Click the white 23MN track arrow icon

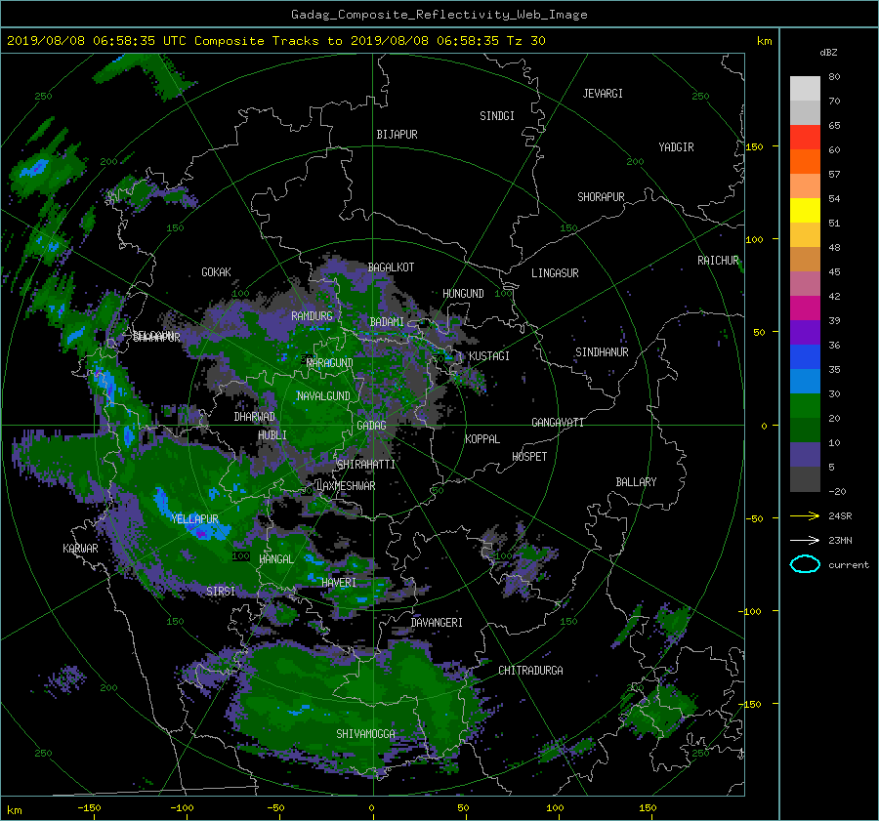[x=805, y=540]
